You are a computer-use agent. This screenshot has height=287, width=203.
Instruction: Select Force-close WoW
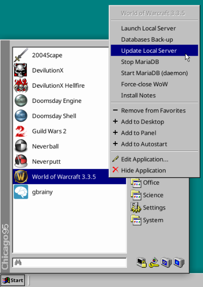tap(154, 84)
